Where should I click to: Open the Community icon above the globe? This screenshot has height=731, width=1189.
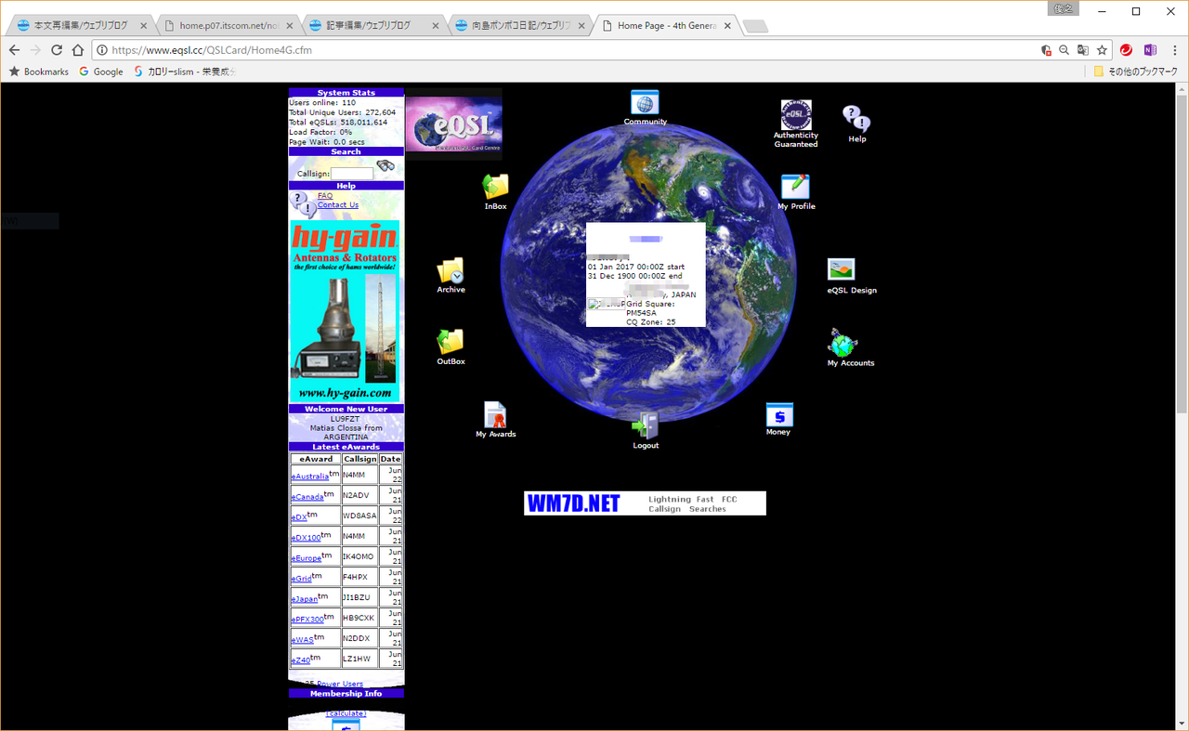[645, 103]
